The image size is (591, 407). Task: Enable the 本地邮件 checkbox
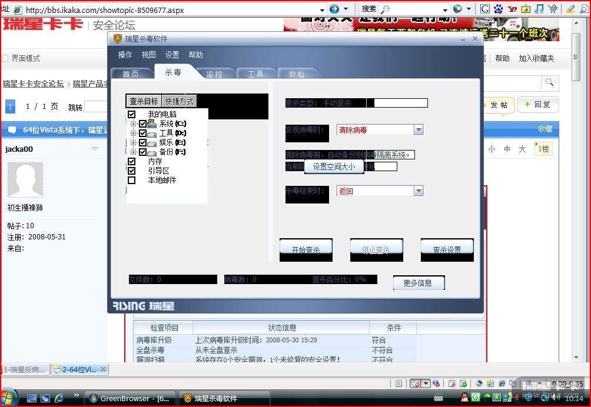coord(131,180)
